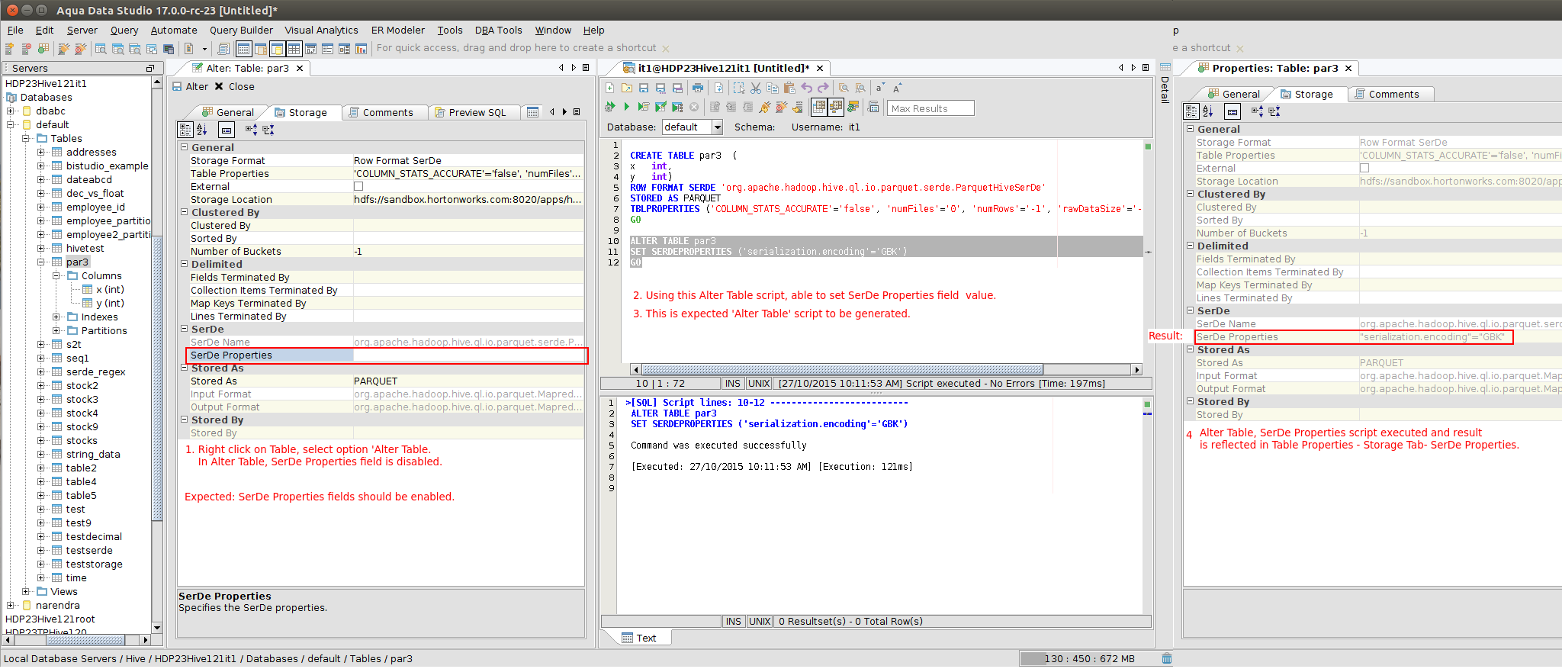Click the Collapse all icon in Alter panel
The height and width of the screenshot is (669, 1562).
[x=268, y=130]
